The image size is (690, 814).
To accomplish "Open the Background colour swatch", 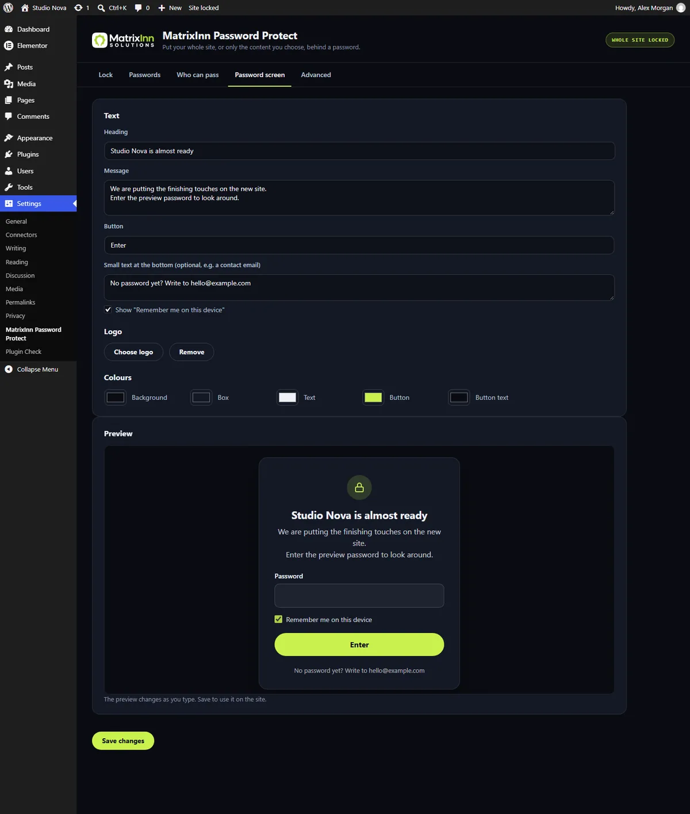I will pos(116,398).
